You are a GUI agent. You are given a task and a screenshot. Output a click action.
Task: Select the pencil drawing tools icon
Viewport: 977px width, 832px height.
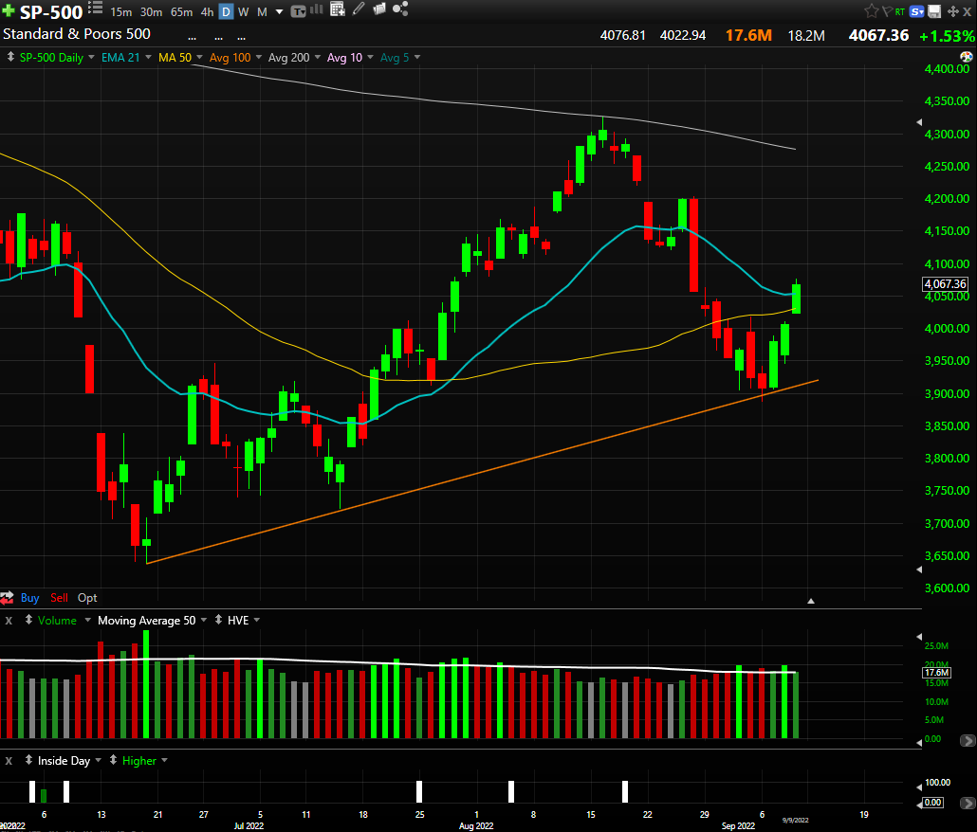[x=359, y=9]
